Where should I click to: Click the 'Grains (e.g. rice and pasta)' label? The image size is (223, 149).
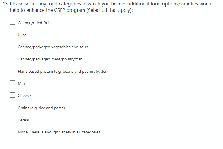click(x=41, y=108)
